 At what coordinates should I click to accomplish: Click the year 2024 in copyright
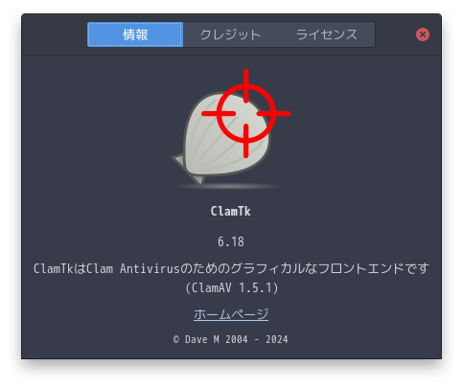(x=277, y=339)
